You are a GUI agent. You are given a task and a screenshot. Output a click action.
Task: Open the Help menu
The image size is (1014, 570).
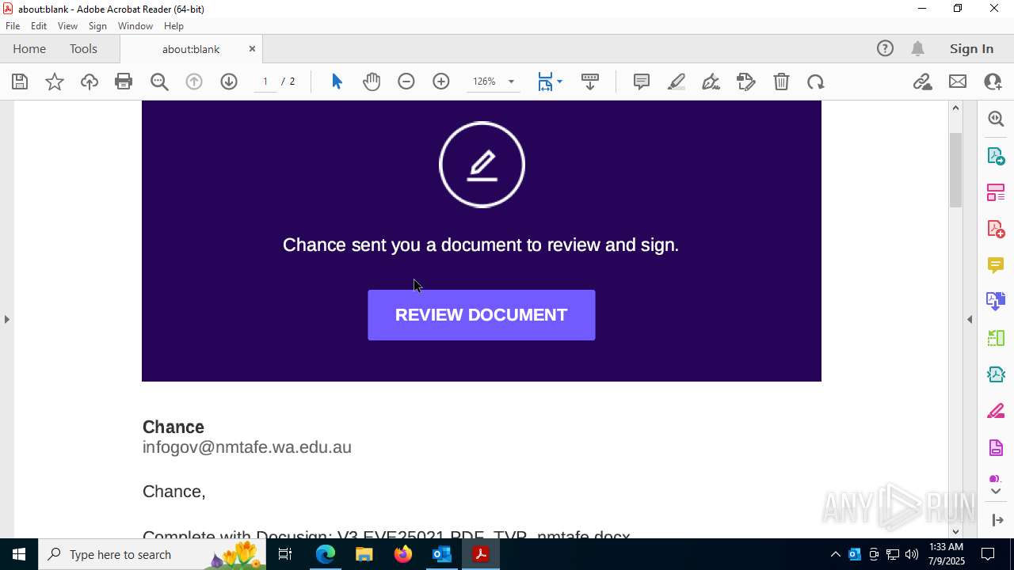(173, 26)
